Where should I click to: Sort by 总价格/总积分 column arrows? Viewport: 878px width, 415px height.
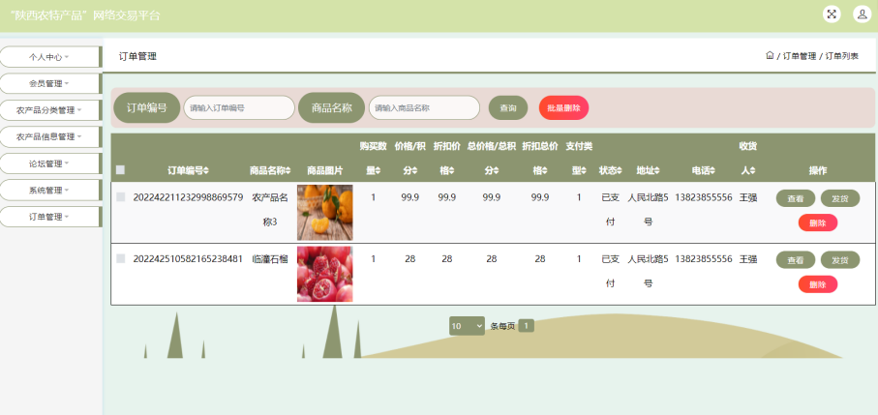496,171
